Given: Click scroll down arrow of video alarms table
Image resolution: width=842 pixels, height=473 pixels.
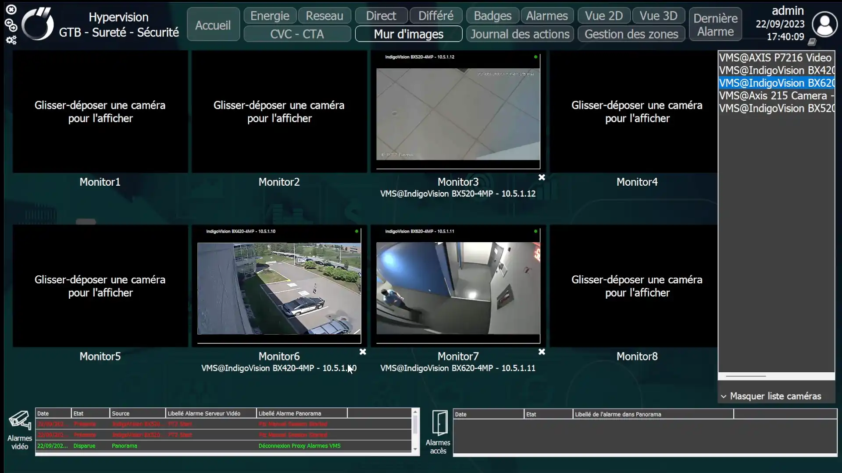Looking at the screenshot, I should (x=415, y=449).
